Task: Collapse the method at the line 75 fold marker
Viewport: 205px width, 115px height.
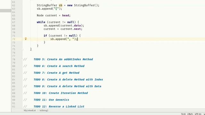Action: click(22, 50)
